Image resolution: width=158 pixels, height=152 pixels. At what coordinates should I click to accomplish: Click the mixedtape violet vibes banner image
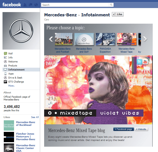[98, 90]
